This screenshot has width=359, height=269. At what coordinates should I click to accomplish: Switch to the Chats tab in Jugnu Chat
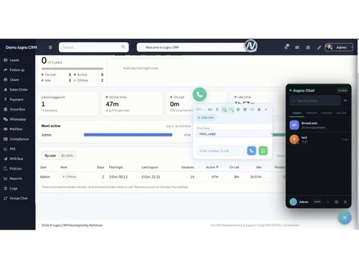pyautogui.click(x=297, y=113)
